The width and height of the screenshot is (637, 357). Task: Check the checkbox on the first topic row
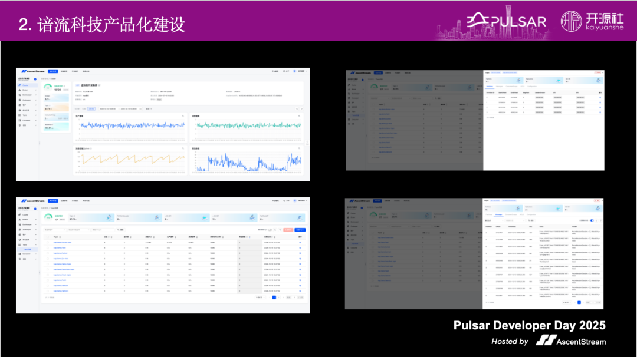[x=47, y=242]
